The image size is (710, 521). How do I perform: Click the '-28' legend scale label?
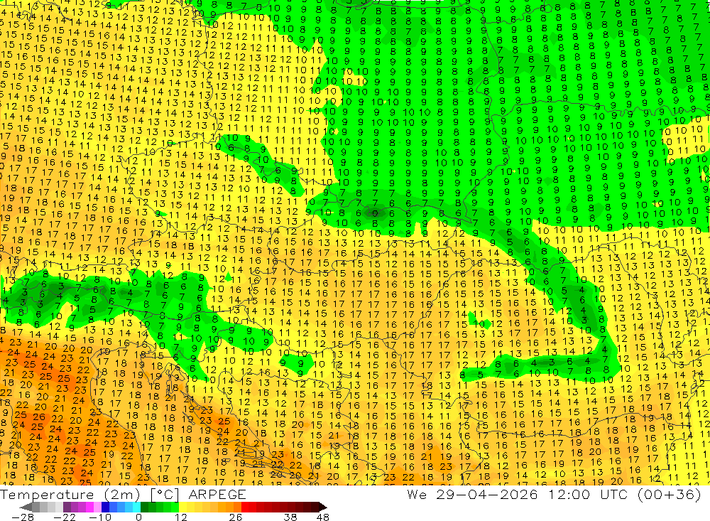pos(23,517)
